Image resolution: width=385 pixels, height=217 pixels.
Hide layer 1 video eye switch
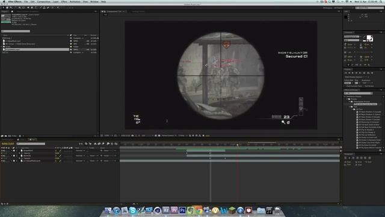tap(2, 150)
